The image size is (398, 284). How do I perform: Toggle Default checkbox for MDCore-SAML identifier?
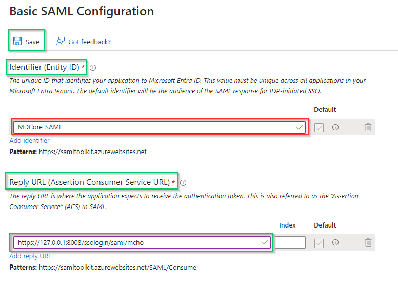(x=319, y=127)
